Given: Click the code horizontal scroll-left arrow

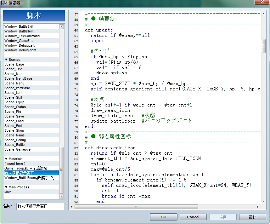Looking at the screenshot, I should pos(72,207).
